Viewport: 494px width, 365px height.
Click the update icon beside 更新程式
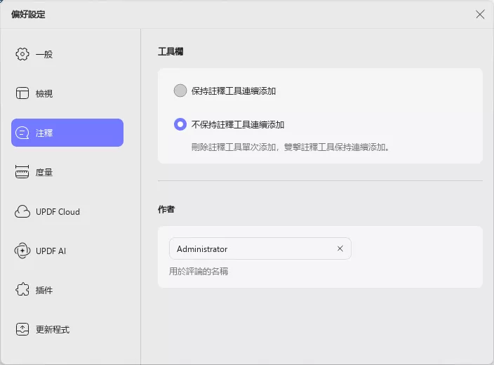pyautogui.click(x=22, y=329)
